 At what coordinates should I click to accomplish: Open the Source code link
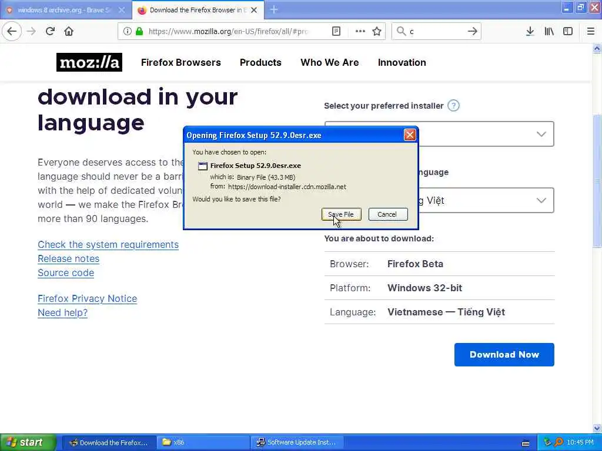pyautogui.click(x=66, y=273)
